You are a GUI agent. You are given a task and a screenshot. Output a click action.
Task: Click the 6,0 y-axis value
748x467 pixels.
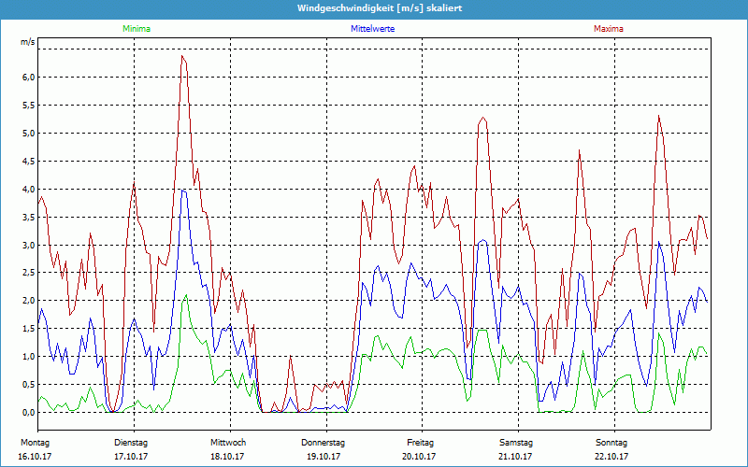(29, 78)
